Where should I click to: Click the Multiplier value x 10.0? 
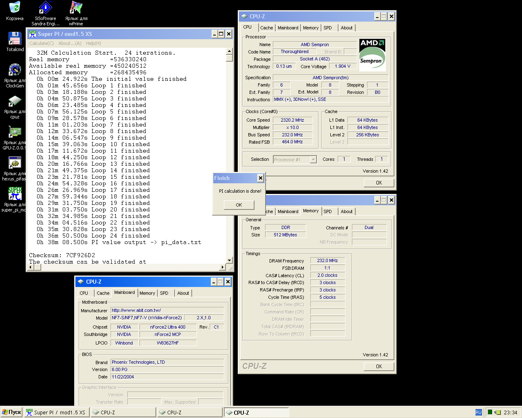click(x=292, y=127)
